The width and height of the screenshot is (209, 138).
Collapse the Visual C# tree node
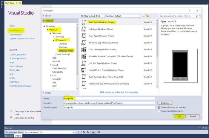pos(47,30)
